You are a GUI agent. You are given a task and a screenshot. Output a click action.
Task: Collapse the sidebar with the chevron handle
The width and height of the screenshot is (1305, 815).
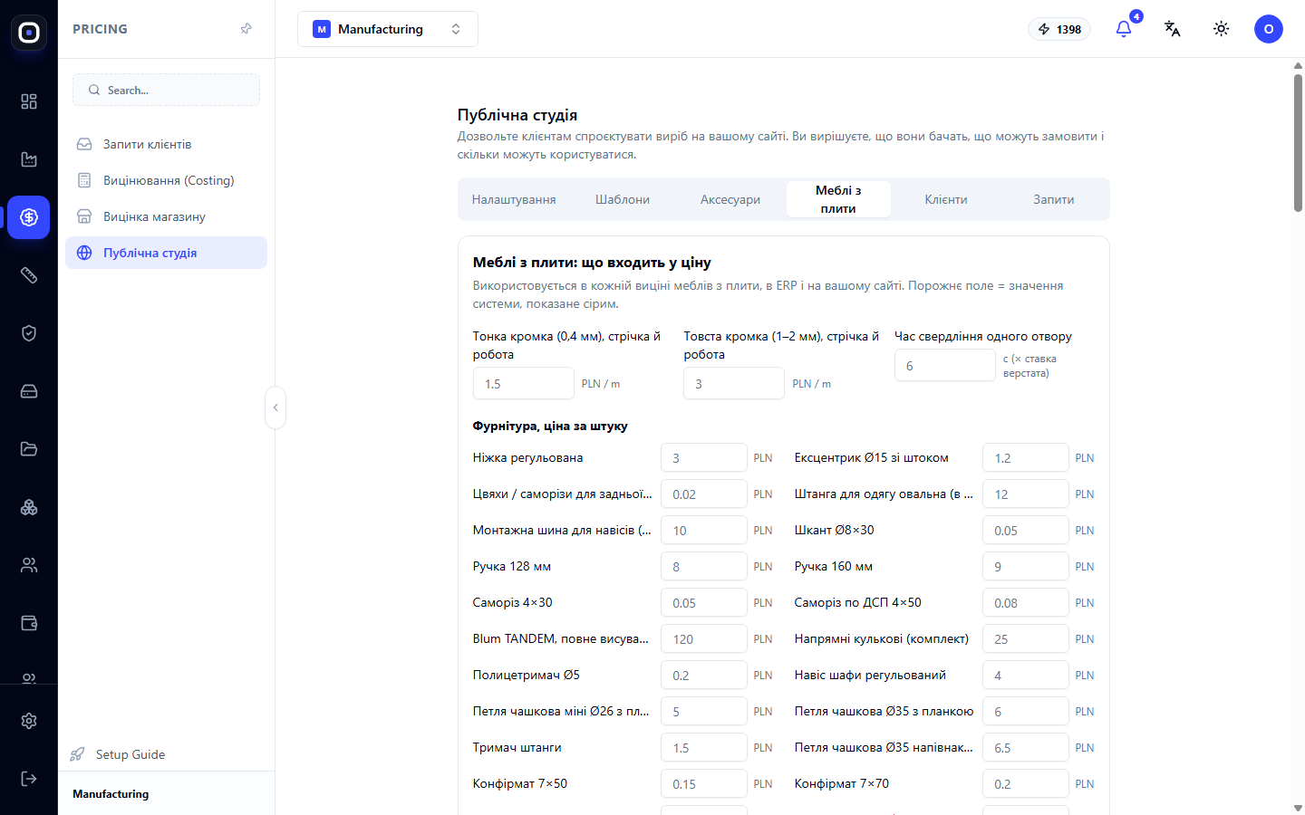click(x=275, y=407)
